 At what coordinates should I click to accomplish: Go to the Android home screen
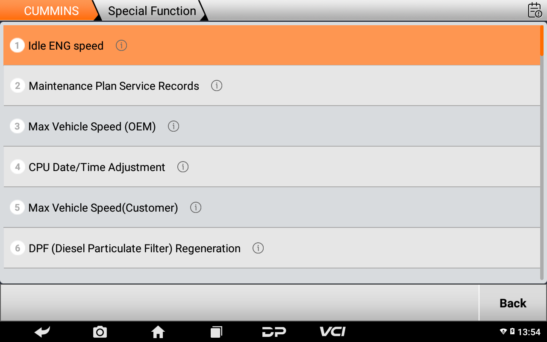click(x=158, y=332)
